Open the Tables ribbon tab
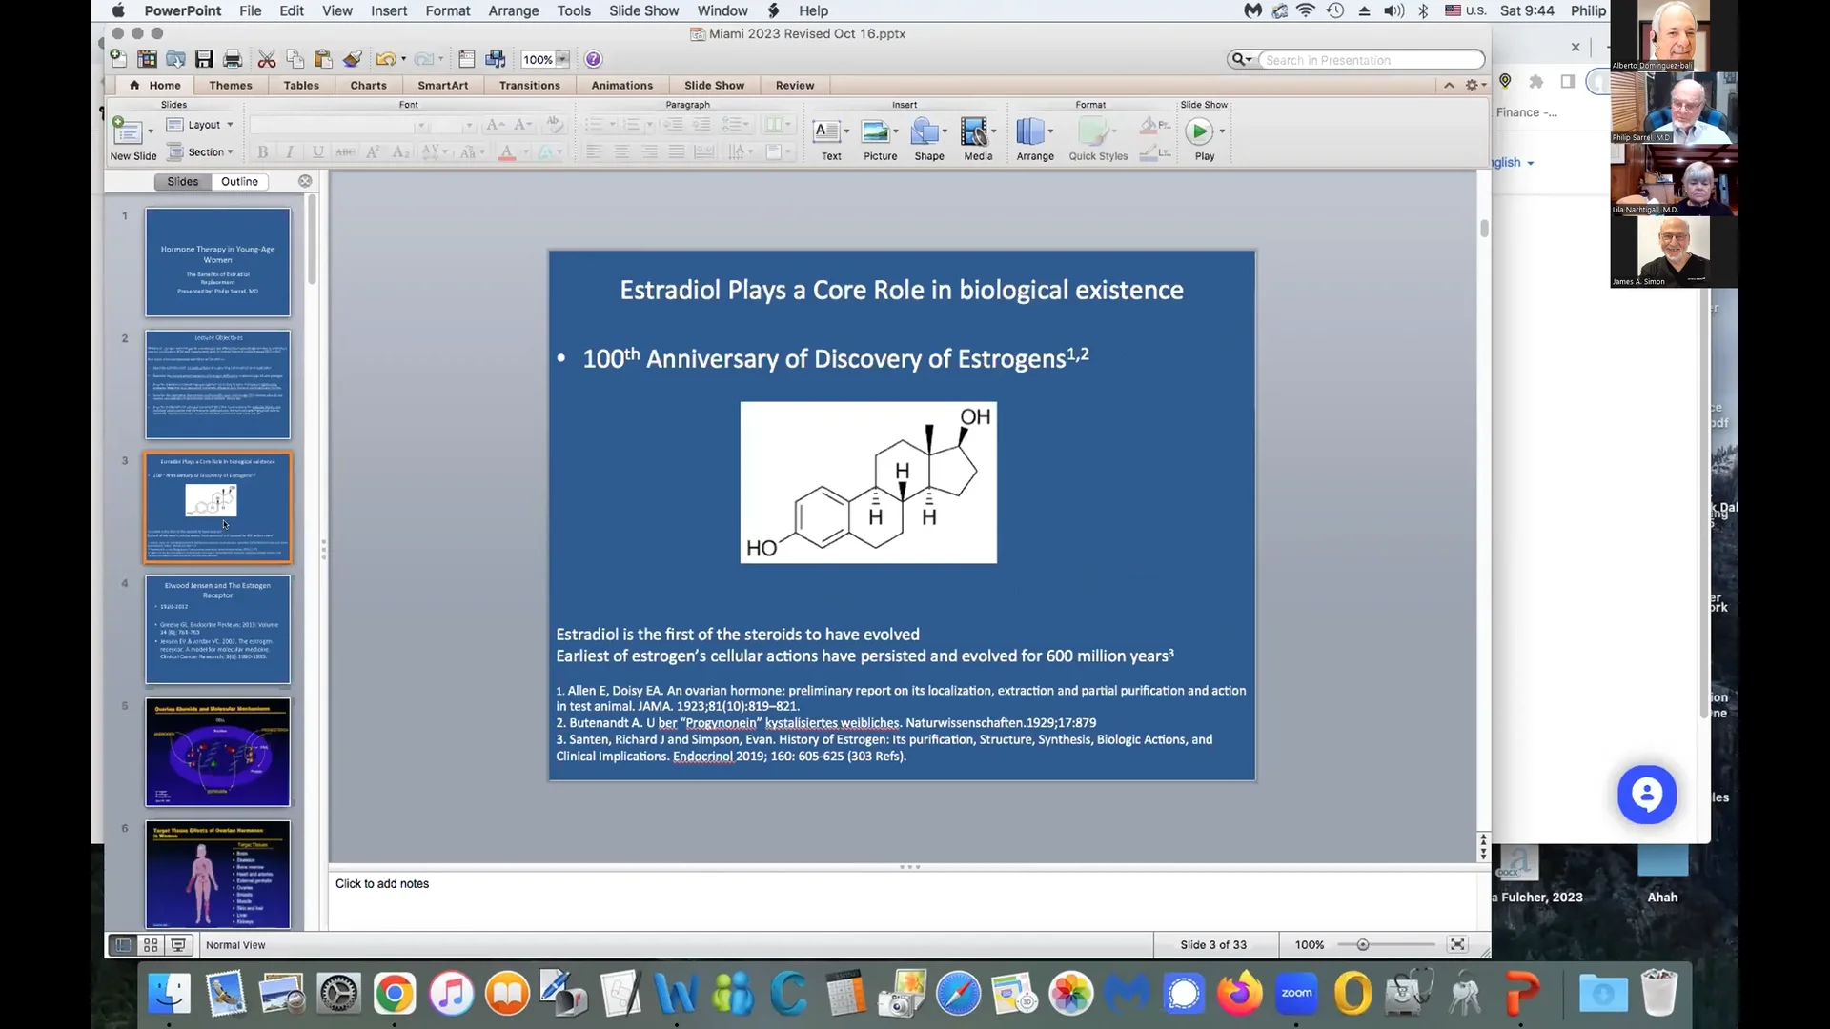The width and height of the screenshot is (1830, 1029). (x=301, y=85)
